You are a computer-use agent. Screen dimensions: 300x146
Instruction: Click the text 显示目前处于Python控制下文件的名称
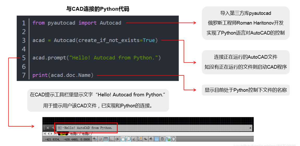pyautogui.click(x=246, y=90)
